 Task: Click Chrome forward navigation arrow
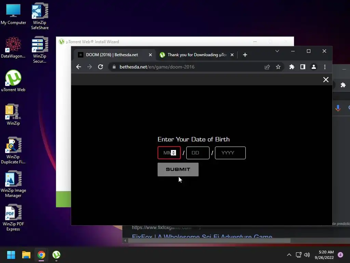90,67
